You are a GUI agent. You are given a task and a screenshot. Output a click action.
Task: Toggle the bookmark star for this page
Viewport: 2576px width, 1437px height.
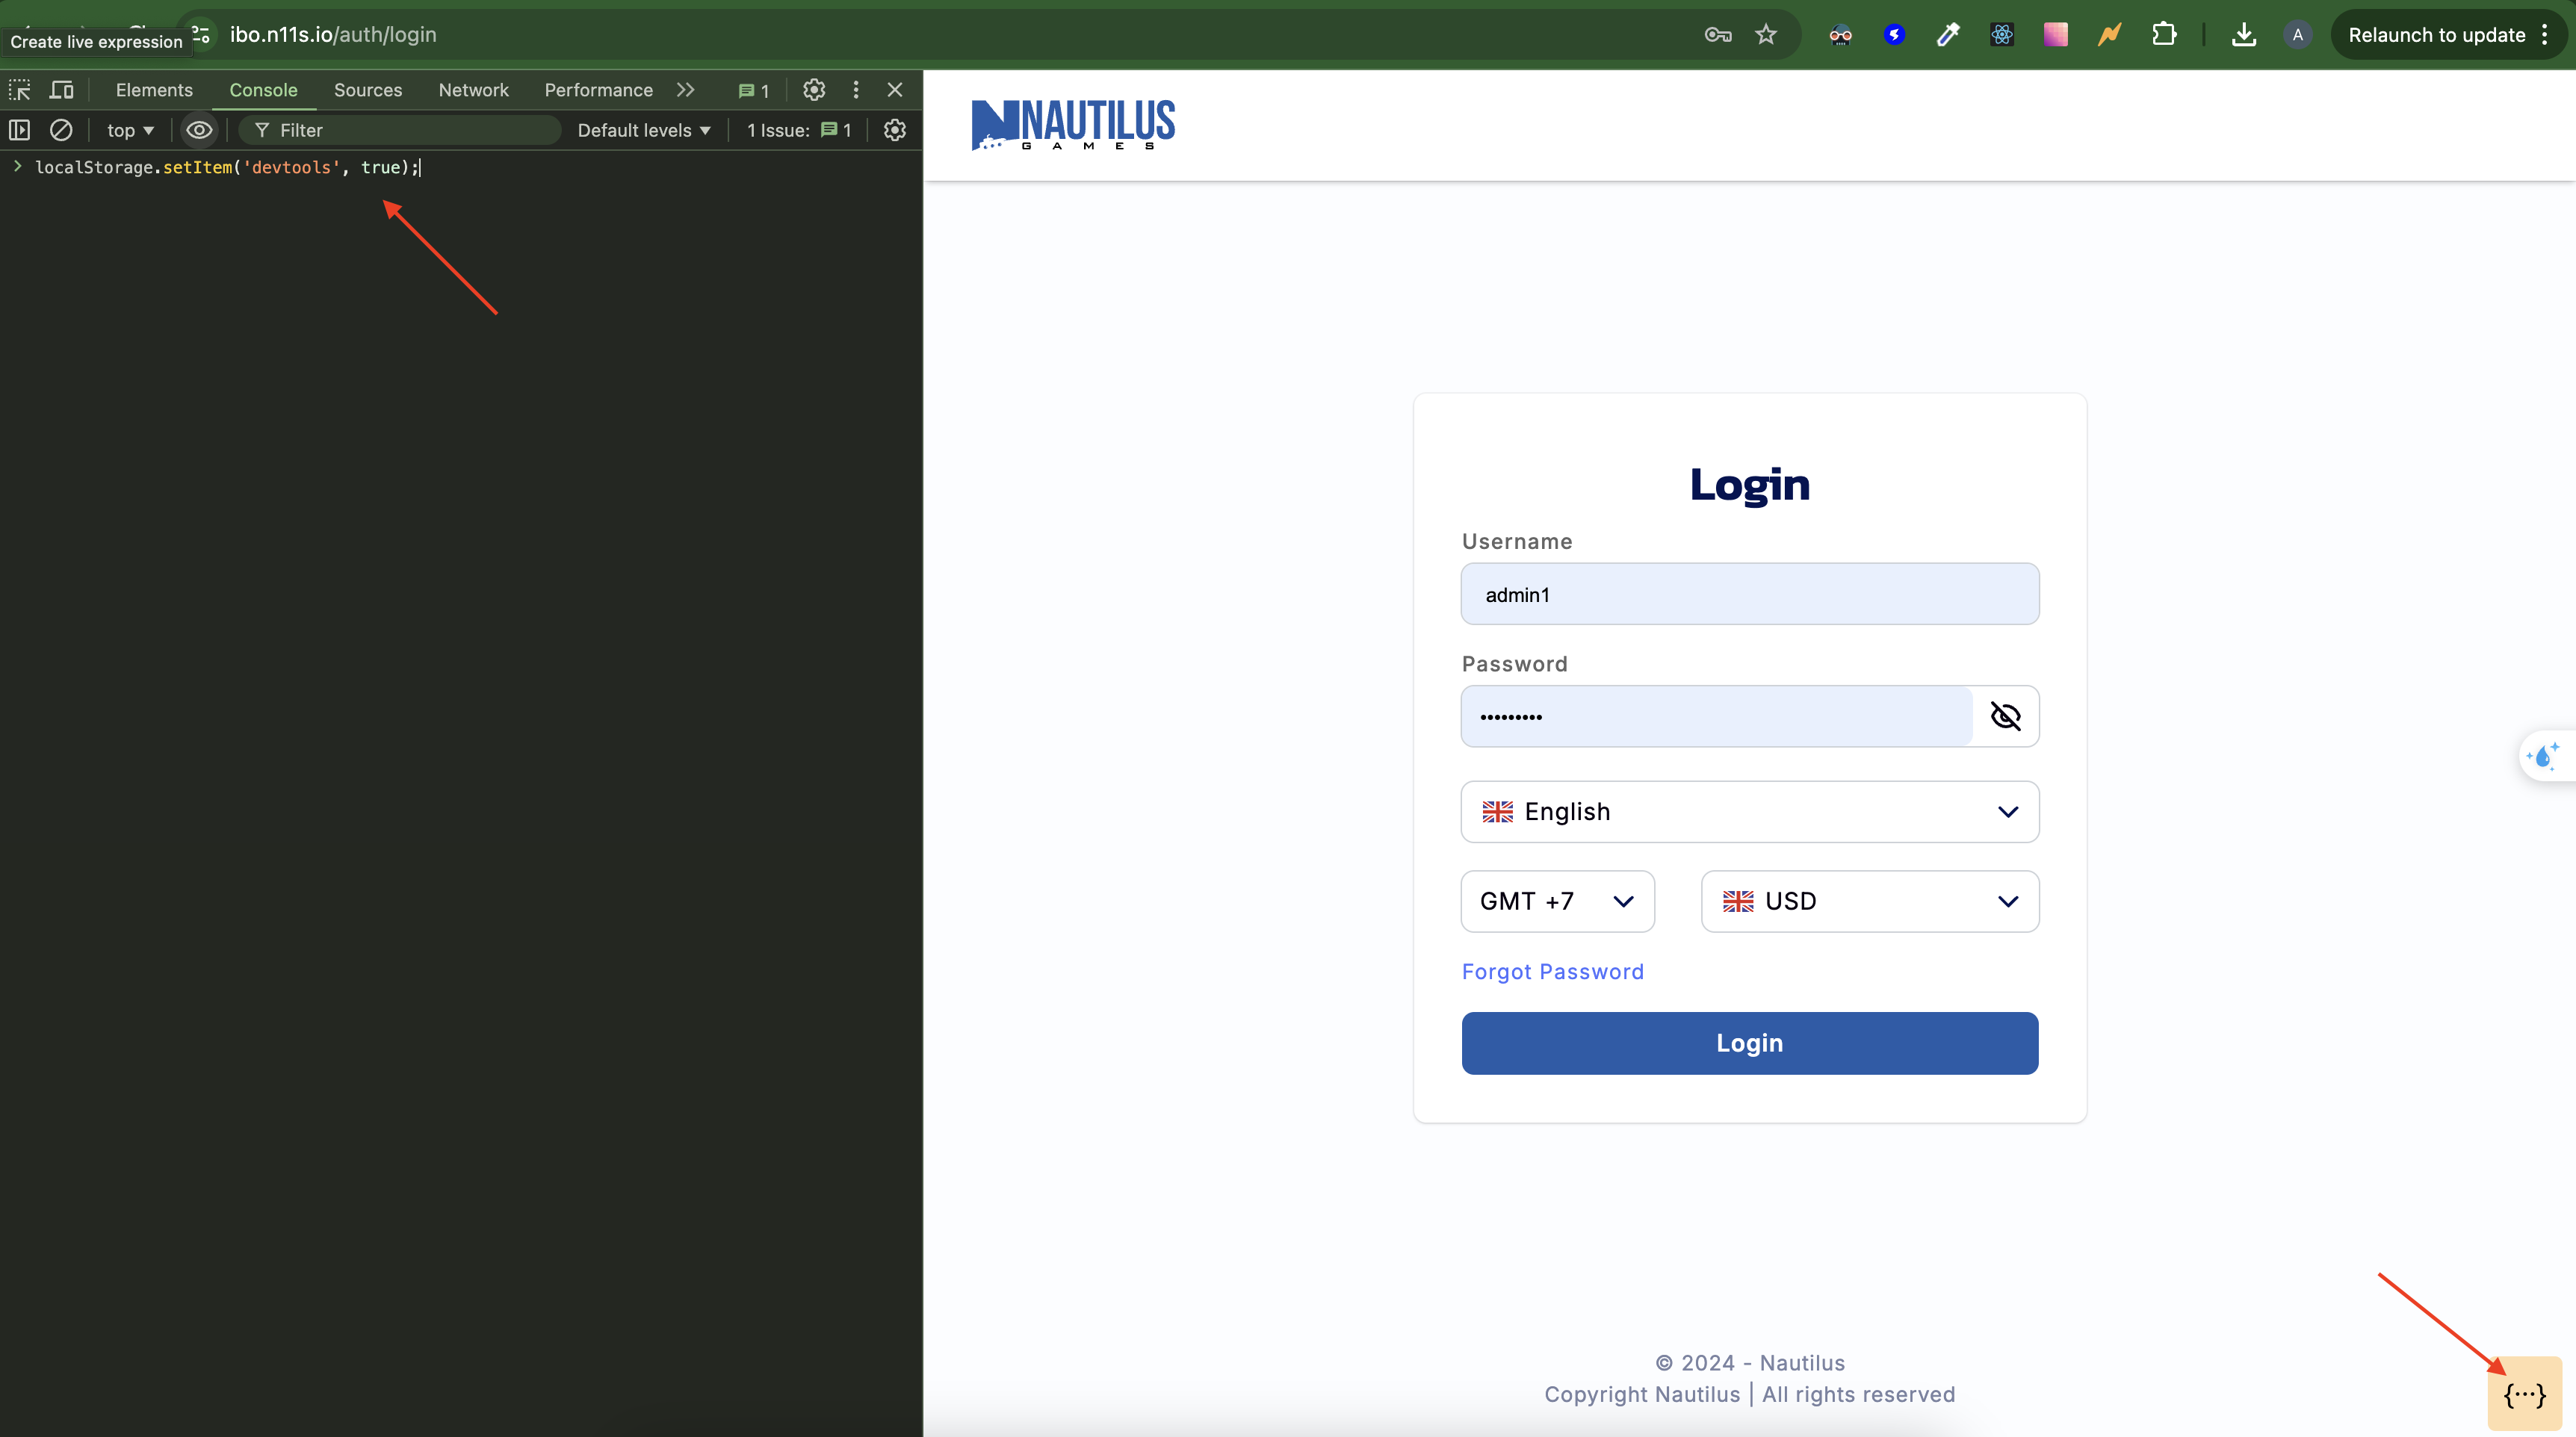pos(1766,33)
